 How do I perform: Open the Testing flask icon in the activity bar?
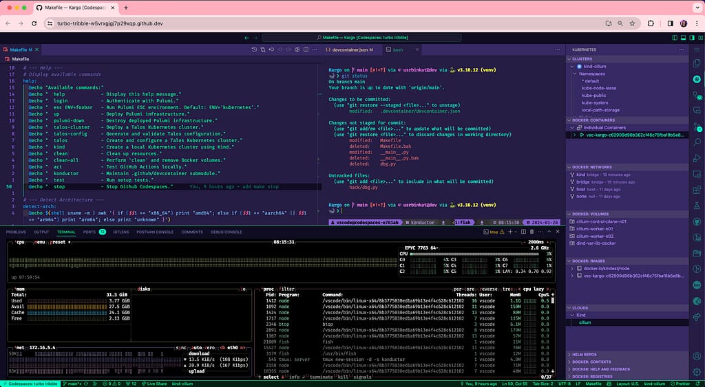coord(697,206)
